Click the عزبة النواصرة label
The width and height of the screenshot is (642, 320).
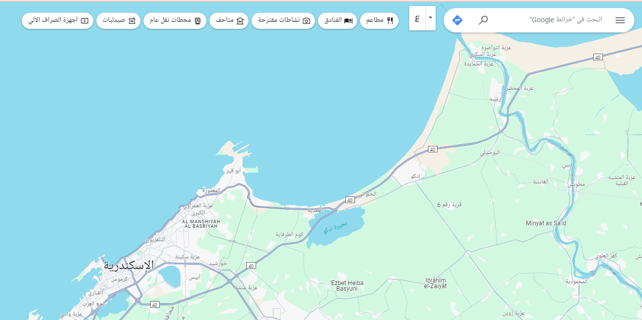pos(496,47)
